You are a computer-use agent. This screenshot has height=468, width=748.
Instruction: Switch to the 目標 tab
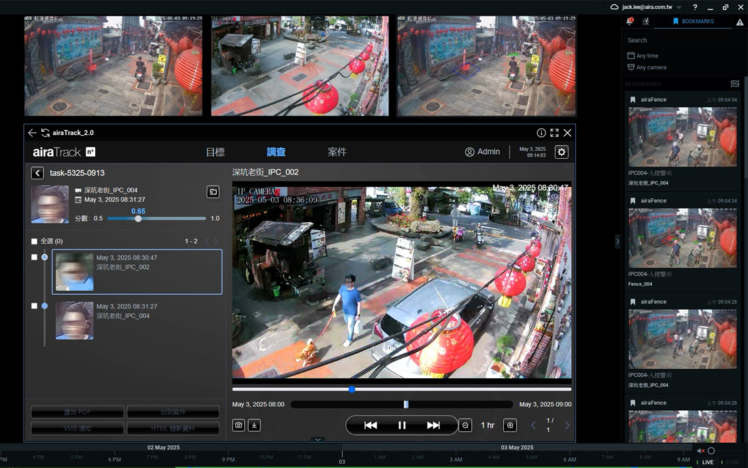[215, 152]
